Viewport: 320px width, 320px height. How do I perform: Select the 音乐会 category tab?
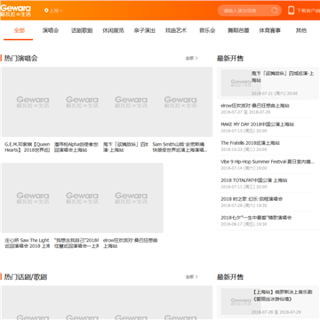click(x=207, y=30)
